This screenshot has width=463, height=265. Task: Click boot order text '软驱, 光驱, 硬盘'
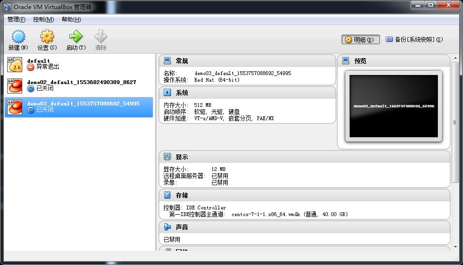click(217, 112)
